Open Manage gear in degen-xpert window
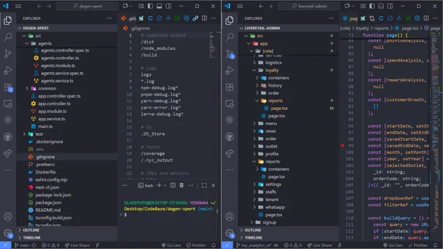 8,233
